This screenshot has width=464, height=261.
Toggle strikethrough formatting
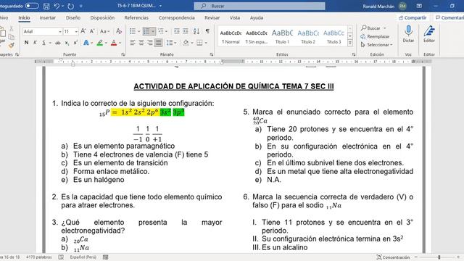point(58,43)
